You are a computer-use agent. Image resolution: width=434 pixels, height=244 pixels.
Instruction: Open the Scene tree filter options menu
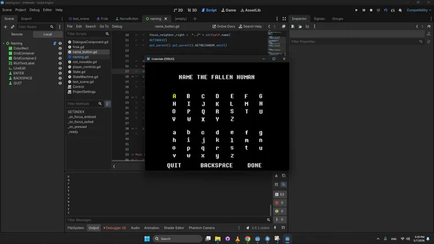click(60, 27)
